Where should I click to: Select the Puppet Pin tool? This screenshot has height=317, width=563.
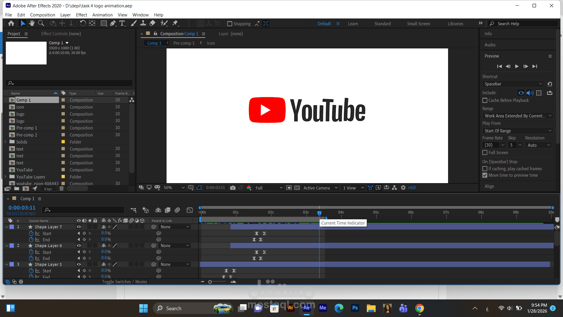(x=175, y=23)
